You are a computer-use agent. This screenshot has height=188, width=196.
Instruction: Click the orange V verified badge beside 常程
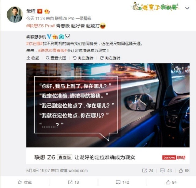pyautogui.click(x=40, y=11)
